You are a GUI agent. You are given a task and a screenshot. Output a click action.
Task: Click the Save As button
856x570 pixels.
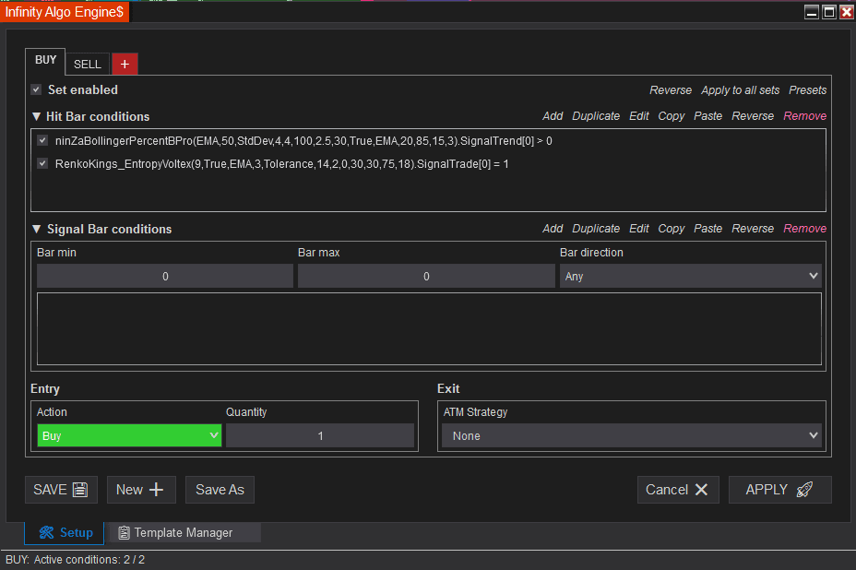[220, 490]
